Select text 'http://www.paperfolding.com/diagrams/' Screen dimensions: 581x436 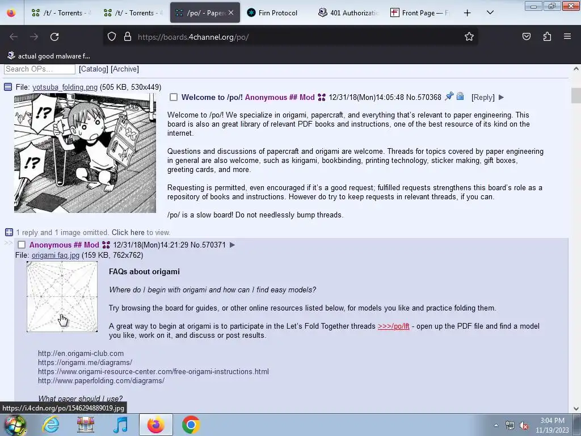click(x=101, y=381)
